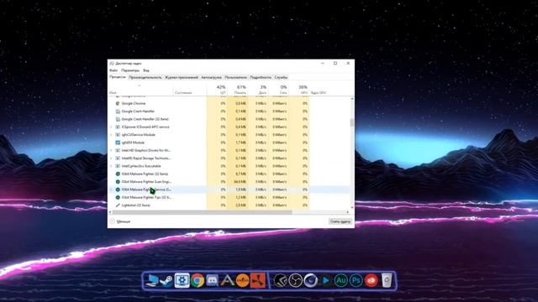Maximize the Task Manager window

coord(335,64)
